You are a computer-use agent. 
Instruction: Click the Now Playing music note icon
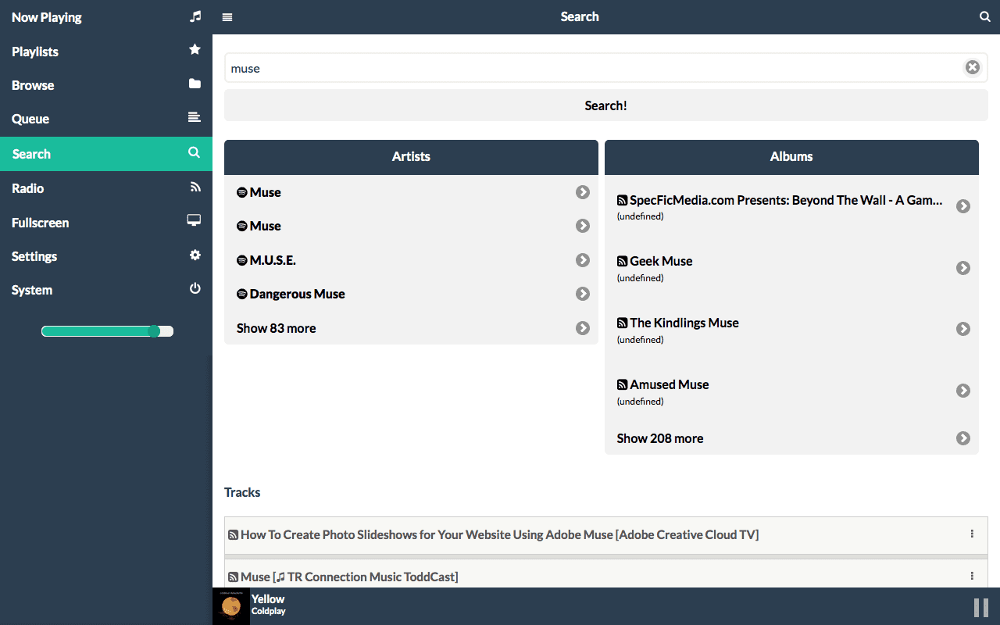pos(195,16)
